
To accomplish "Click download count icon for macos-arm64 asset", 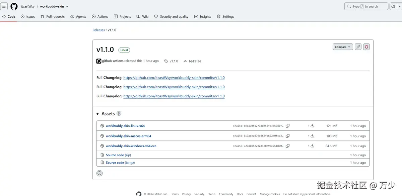I will [x=312, y=136].
